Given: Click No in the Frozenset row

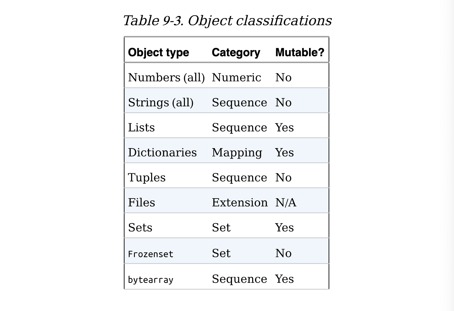Looking at the screenshot, I should click(283, 253).
